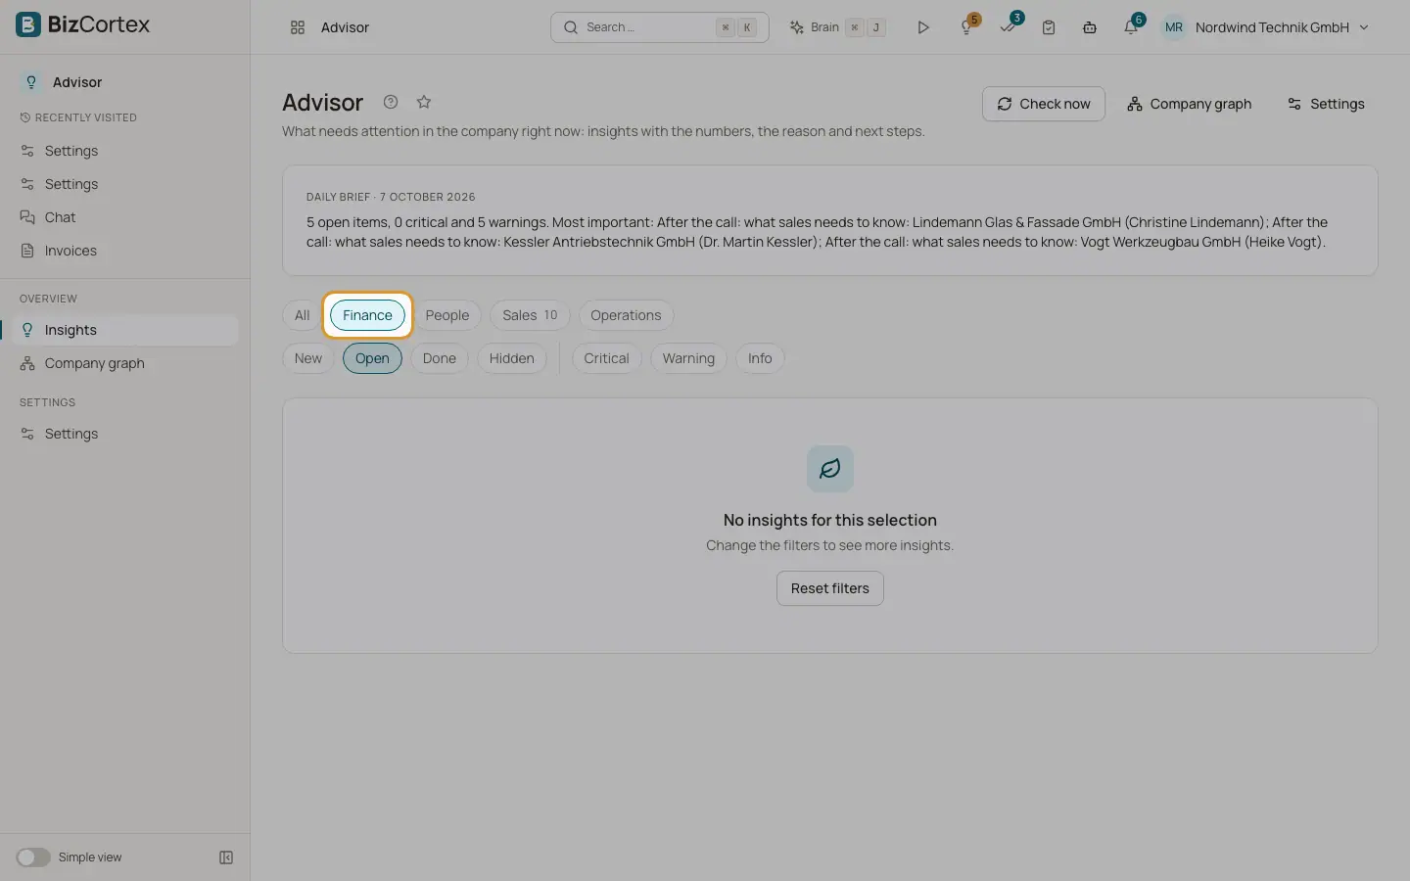Click the Reset filters button
This screenshot has height=881, width=1410.
click(x=830, y=588)
